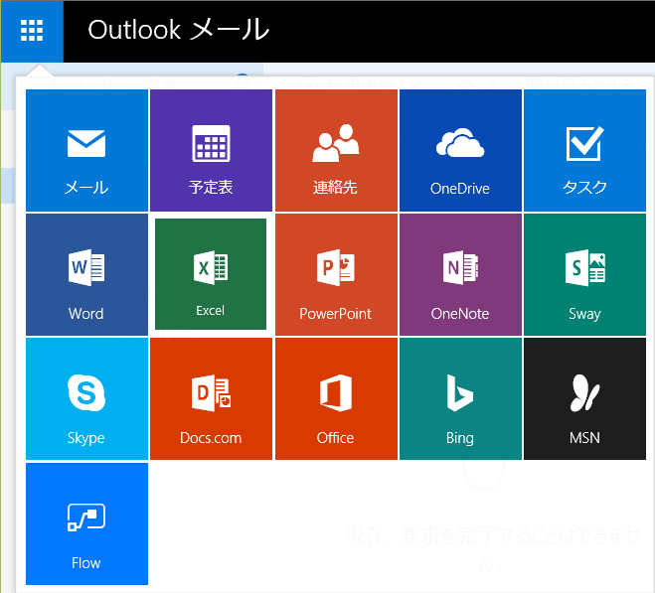Open the 予定表 calendar tile

click(211, 150)
